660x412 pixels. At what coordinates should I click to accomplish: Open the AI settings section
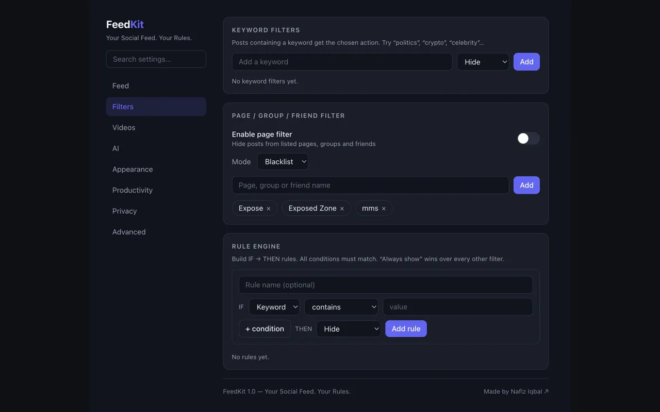[156, 148]
